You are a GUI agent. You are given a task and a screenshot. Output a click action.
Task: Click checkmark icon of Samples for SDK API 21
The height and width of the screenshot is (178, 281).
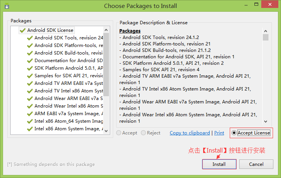coord(30,76)
